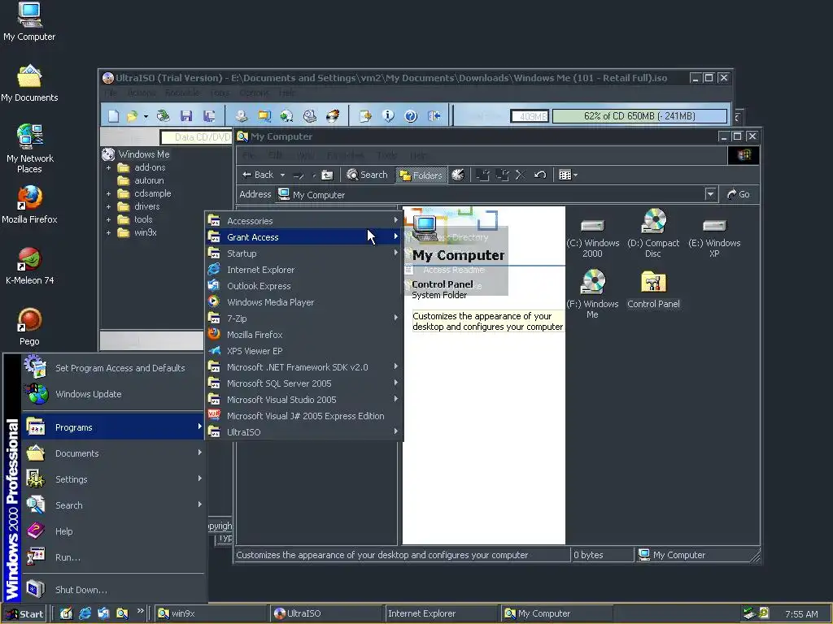Click the My Computer address field
Image resolution: width=833 pixels, height=624 pixels.
(497, 195)
